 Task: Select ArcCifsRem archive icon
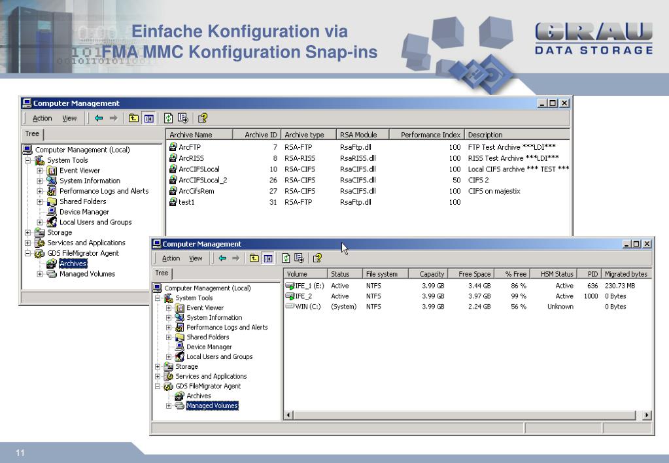(173, 191)
